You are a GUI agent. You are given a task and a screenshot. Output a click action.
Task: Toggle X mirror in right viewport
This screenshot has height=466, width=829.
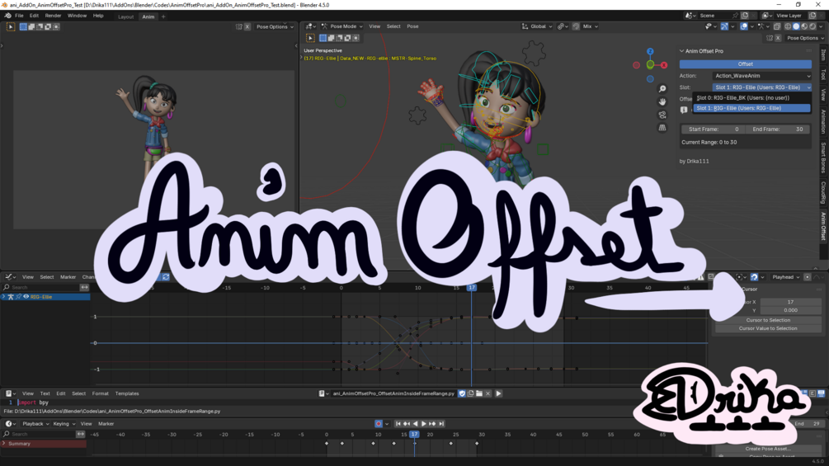[x=778, y=38]
